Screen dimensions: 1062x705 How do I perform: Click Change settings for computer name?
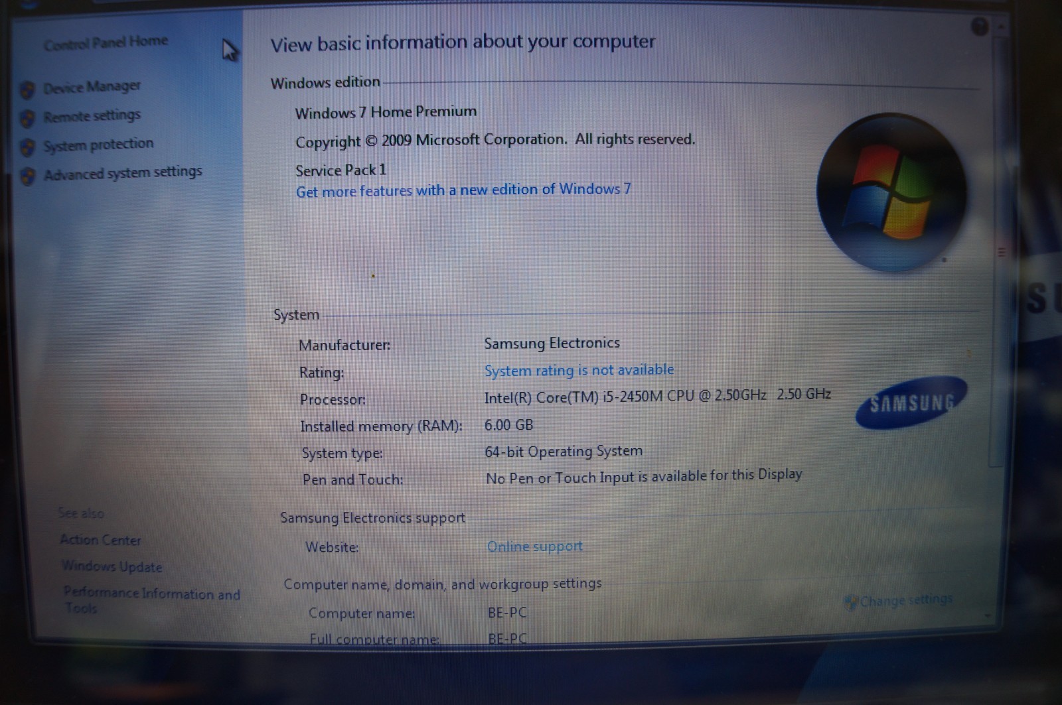(906, 600)
